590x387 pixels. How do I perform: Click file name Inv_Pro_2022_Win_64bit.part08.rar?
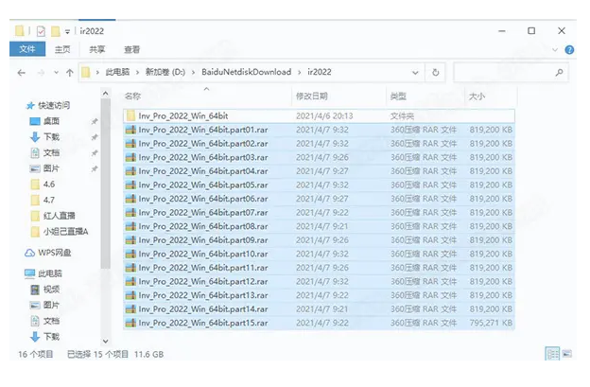pos(203,226)
